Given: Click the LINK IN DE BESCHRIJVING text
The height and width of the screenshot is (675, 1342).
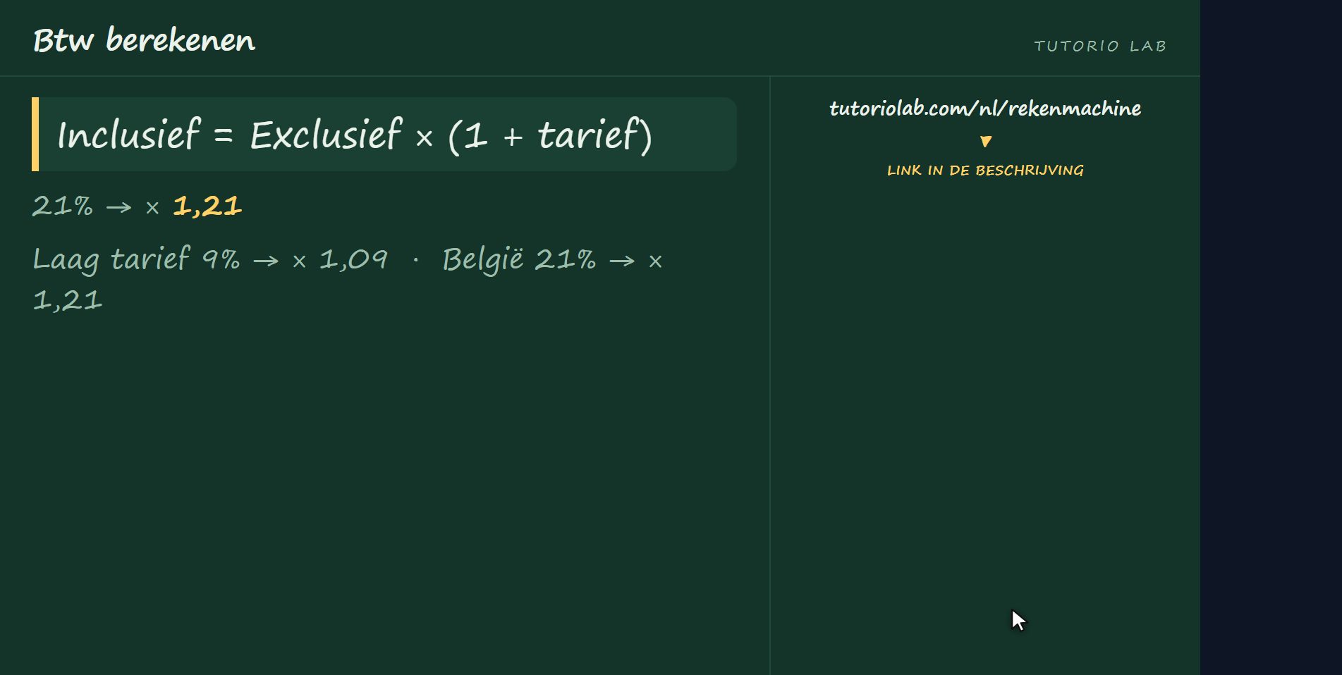Looking at the screenshot, I should [x=985, y=171].
